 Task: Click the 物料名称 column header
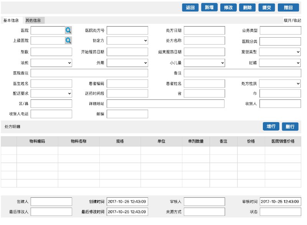tap(79, 141)
